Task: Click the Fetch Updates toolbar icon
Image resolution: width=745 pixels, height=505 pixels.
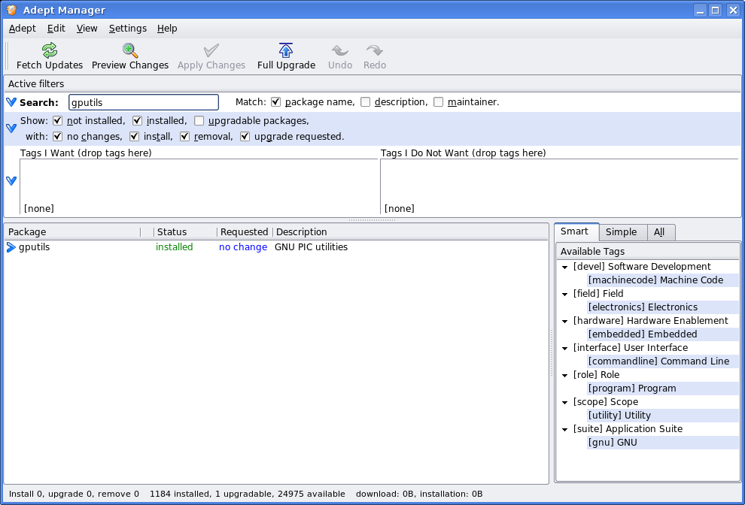Action: pyautogui.click(x=50, y=51)
